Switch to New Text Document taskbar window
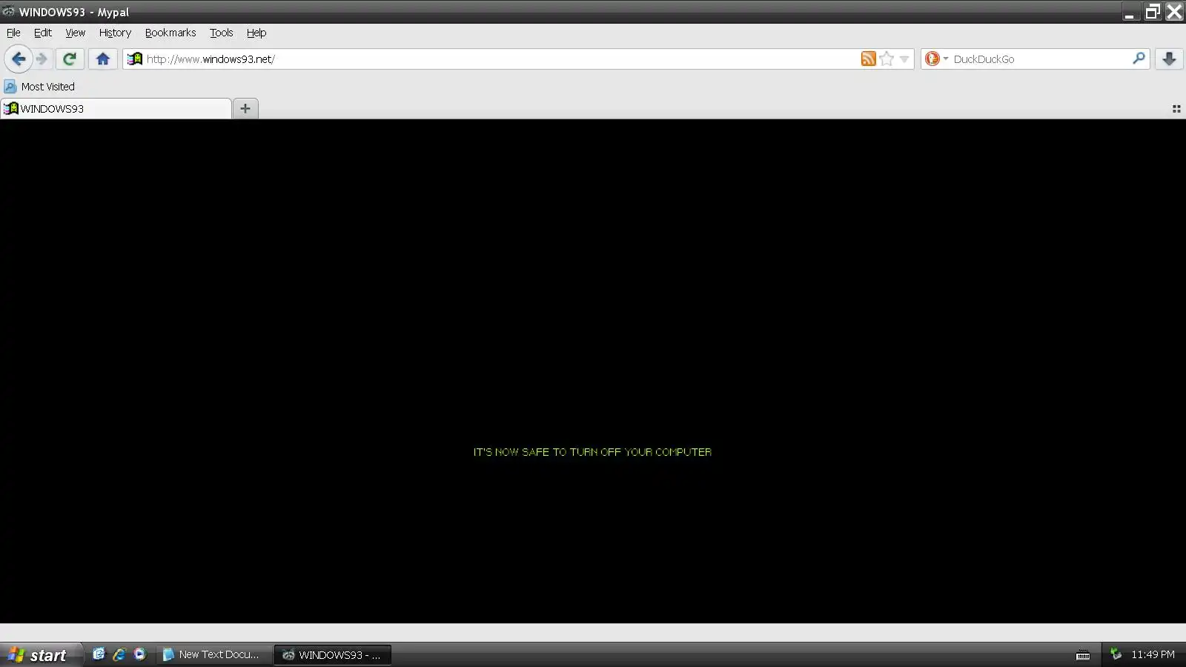1186x667 pixels. tap(213, 654)
